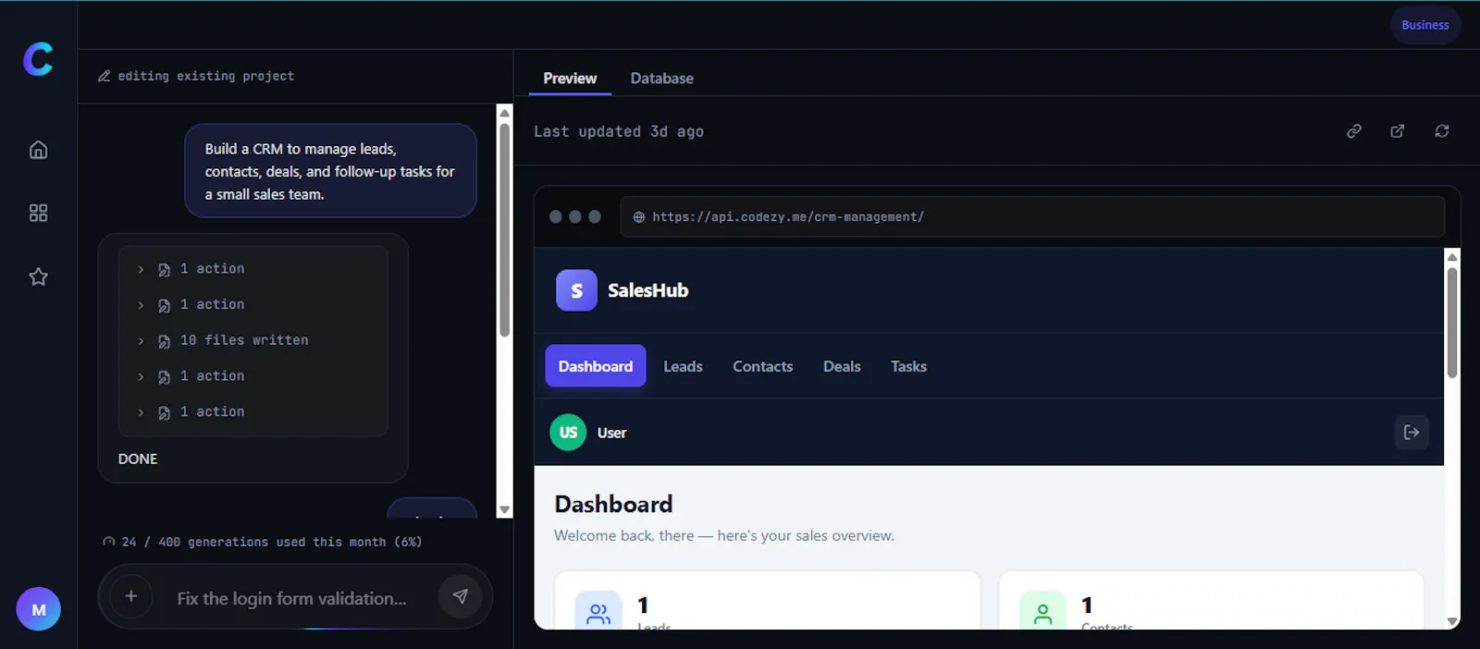Click the chat scrollbar down arrow
The height and width of the screenshot is (649, 1480).
point(504,510)
